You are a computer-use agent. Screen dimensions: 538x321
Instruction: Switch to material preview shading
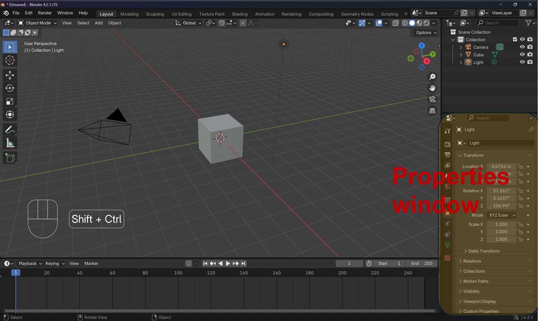[x=419, y=23]
